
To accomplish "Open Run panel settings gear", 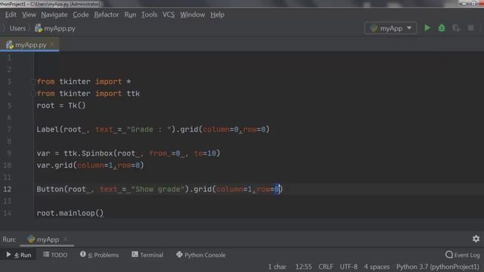I will (x=476, y=239).
